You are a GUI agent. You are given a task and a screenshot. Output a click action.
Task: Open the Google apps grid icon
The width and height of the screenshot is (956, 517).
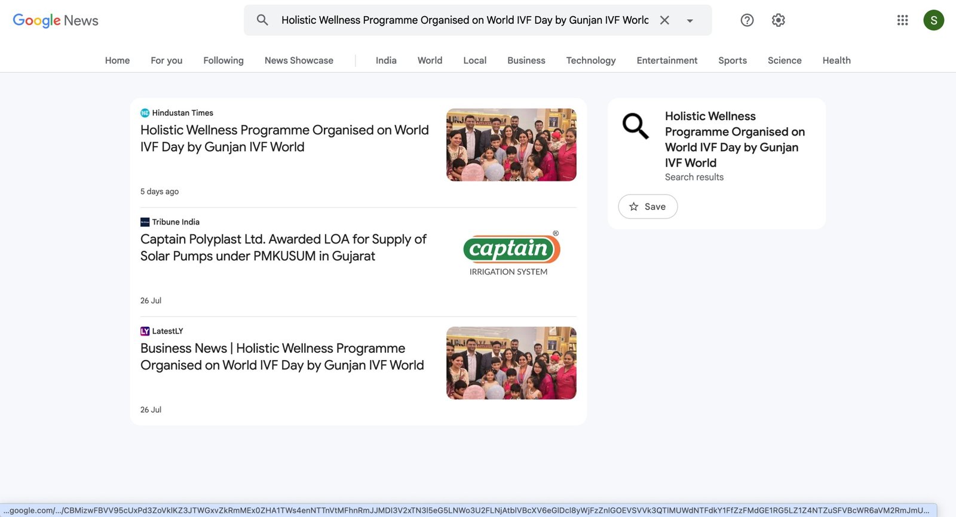click(x=902, y=20)
